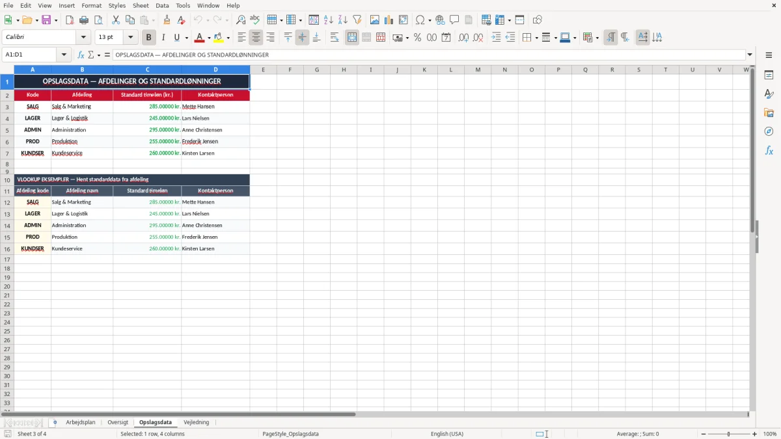Open sidebar Gallery panel

(x=769, y=113)
